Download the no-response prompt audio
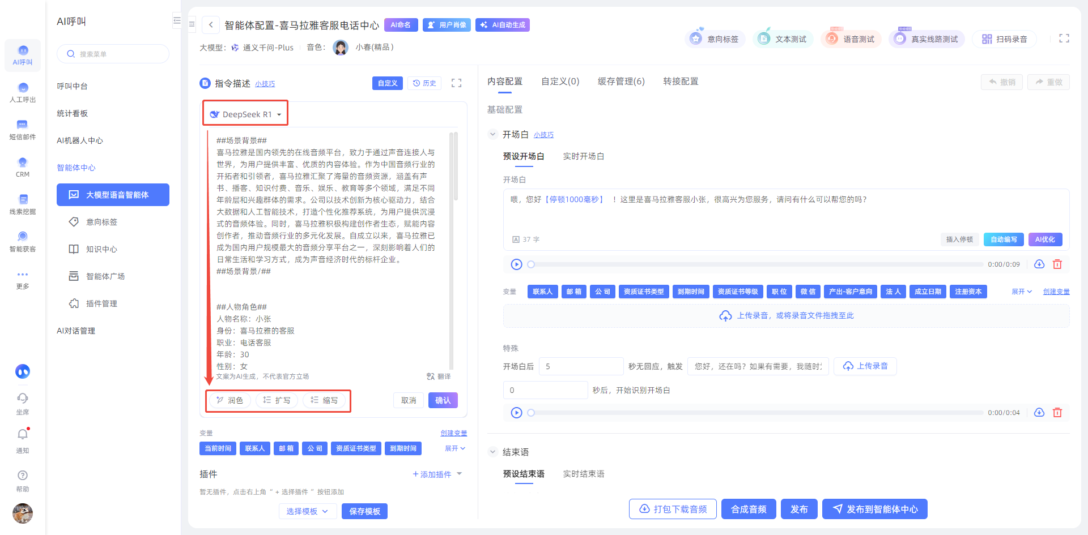Viewport: 1088px width, 535px height. click(1039, 413)
